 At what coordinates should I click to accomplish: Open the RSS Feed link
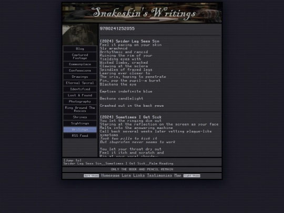[80, 136]
